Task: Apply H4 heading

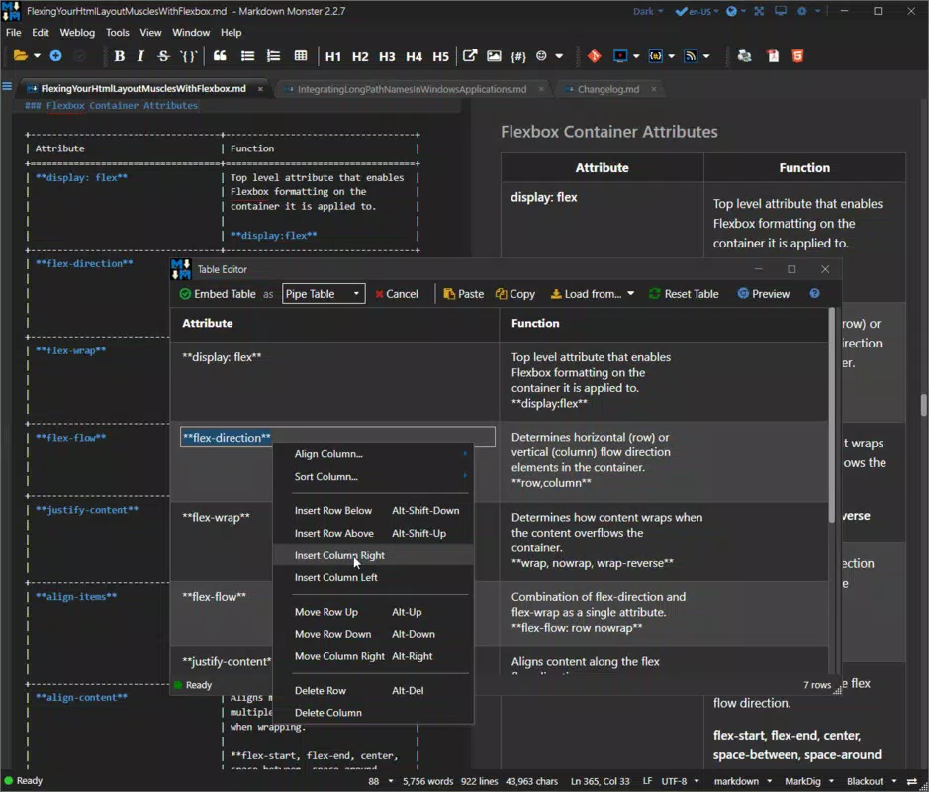Action: (x=415, y=56)
